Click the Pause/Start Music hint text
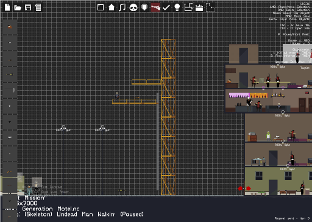 [294, 34]
